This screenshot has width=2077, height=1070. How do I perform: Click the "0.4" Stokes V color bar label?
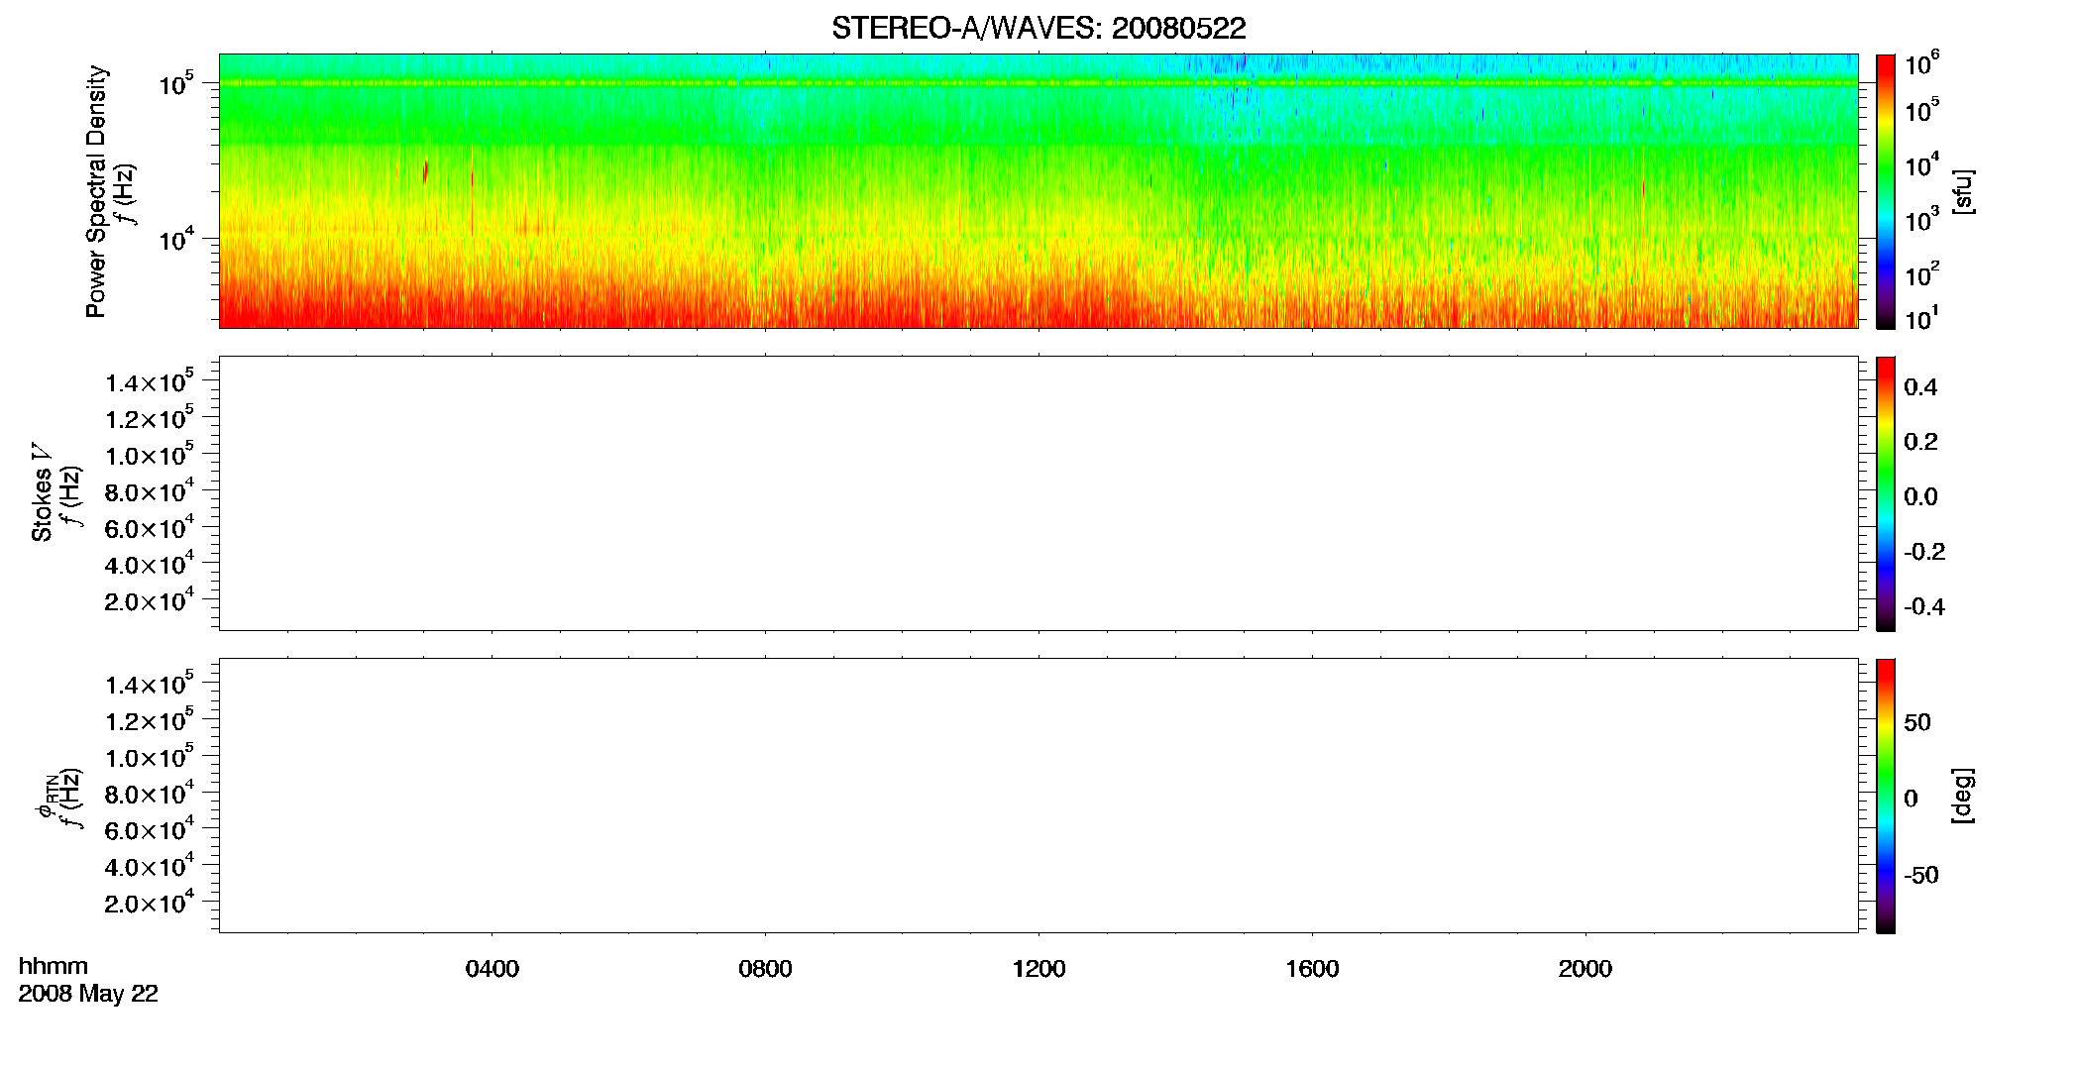1920,387
